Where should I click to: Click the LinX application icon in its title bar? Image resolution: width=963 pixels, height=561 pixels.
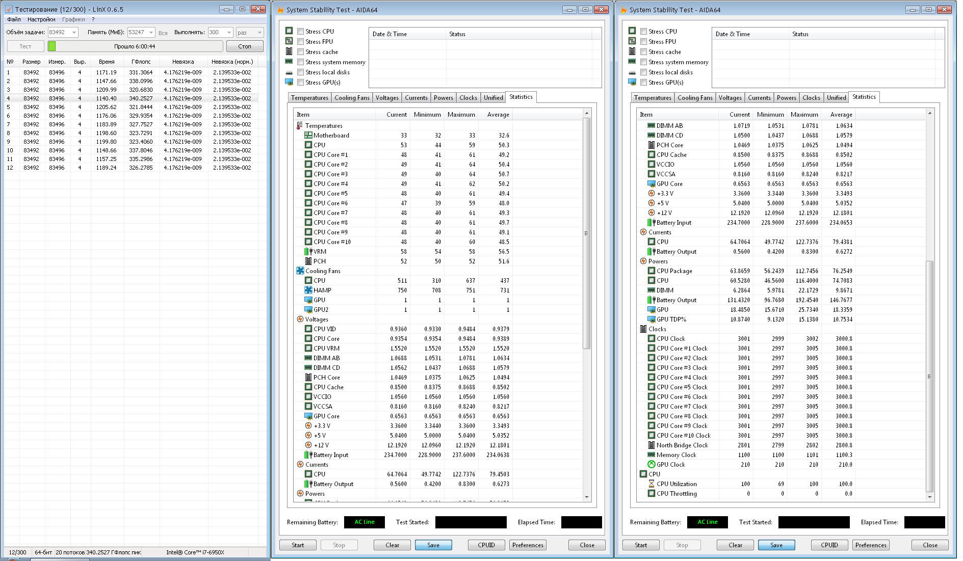[9, 9]
